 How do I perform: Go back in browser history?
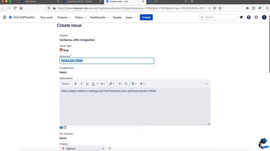pyautogui.click(x=3, y=8)
